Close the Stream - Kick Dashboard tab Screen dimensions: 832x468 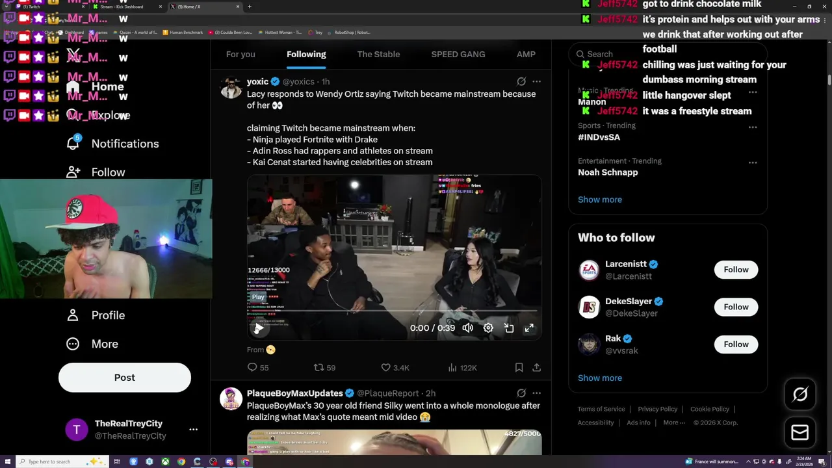tap(161, 6)
